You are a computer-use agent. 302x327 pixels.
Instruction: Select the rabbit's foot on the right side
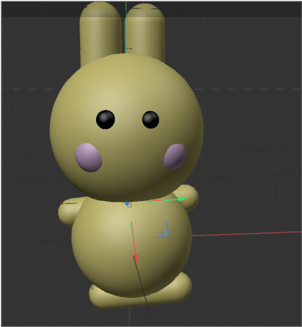coord(181,285)
